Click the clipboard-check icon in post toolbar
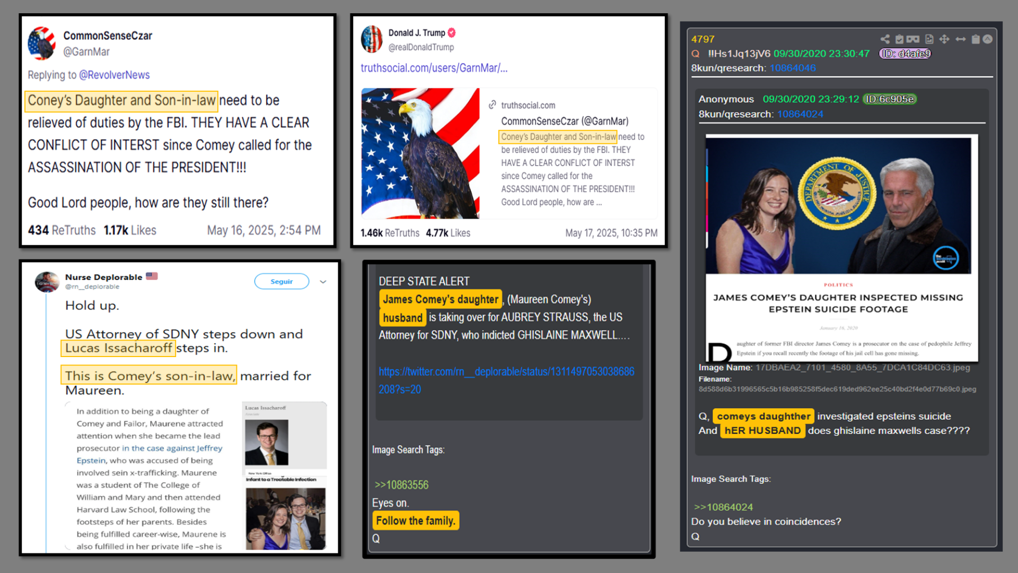This screenshot has width=1018, height=573. click(899, 39)
